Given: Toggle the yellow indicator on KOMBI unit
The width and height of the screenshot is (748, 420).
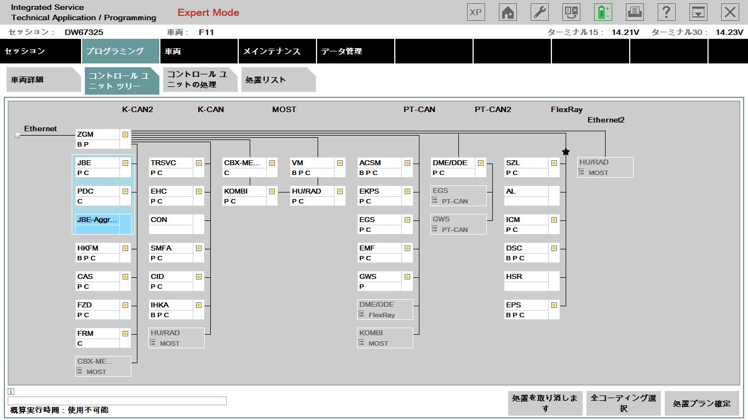Looking at the screenshot, I should coord(272,191).
